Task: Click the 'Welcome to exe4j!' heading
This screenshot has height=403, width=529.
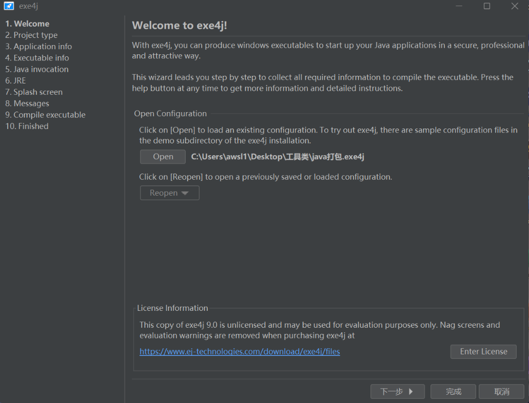Action: coord(180,26)
